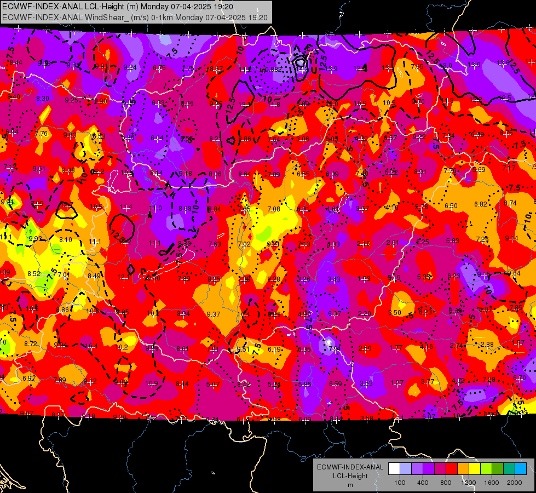
Task: Click the legend tick label 400
Action: click(x=423, y=483)
